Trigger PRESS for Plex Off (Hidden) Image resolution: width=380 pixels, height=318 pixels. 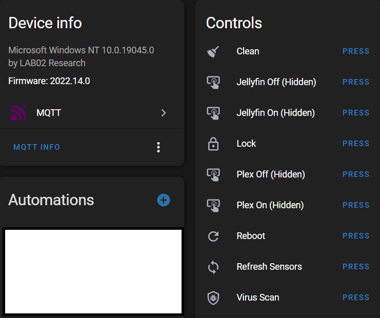click(x=356, y=174)
